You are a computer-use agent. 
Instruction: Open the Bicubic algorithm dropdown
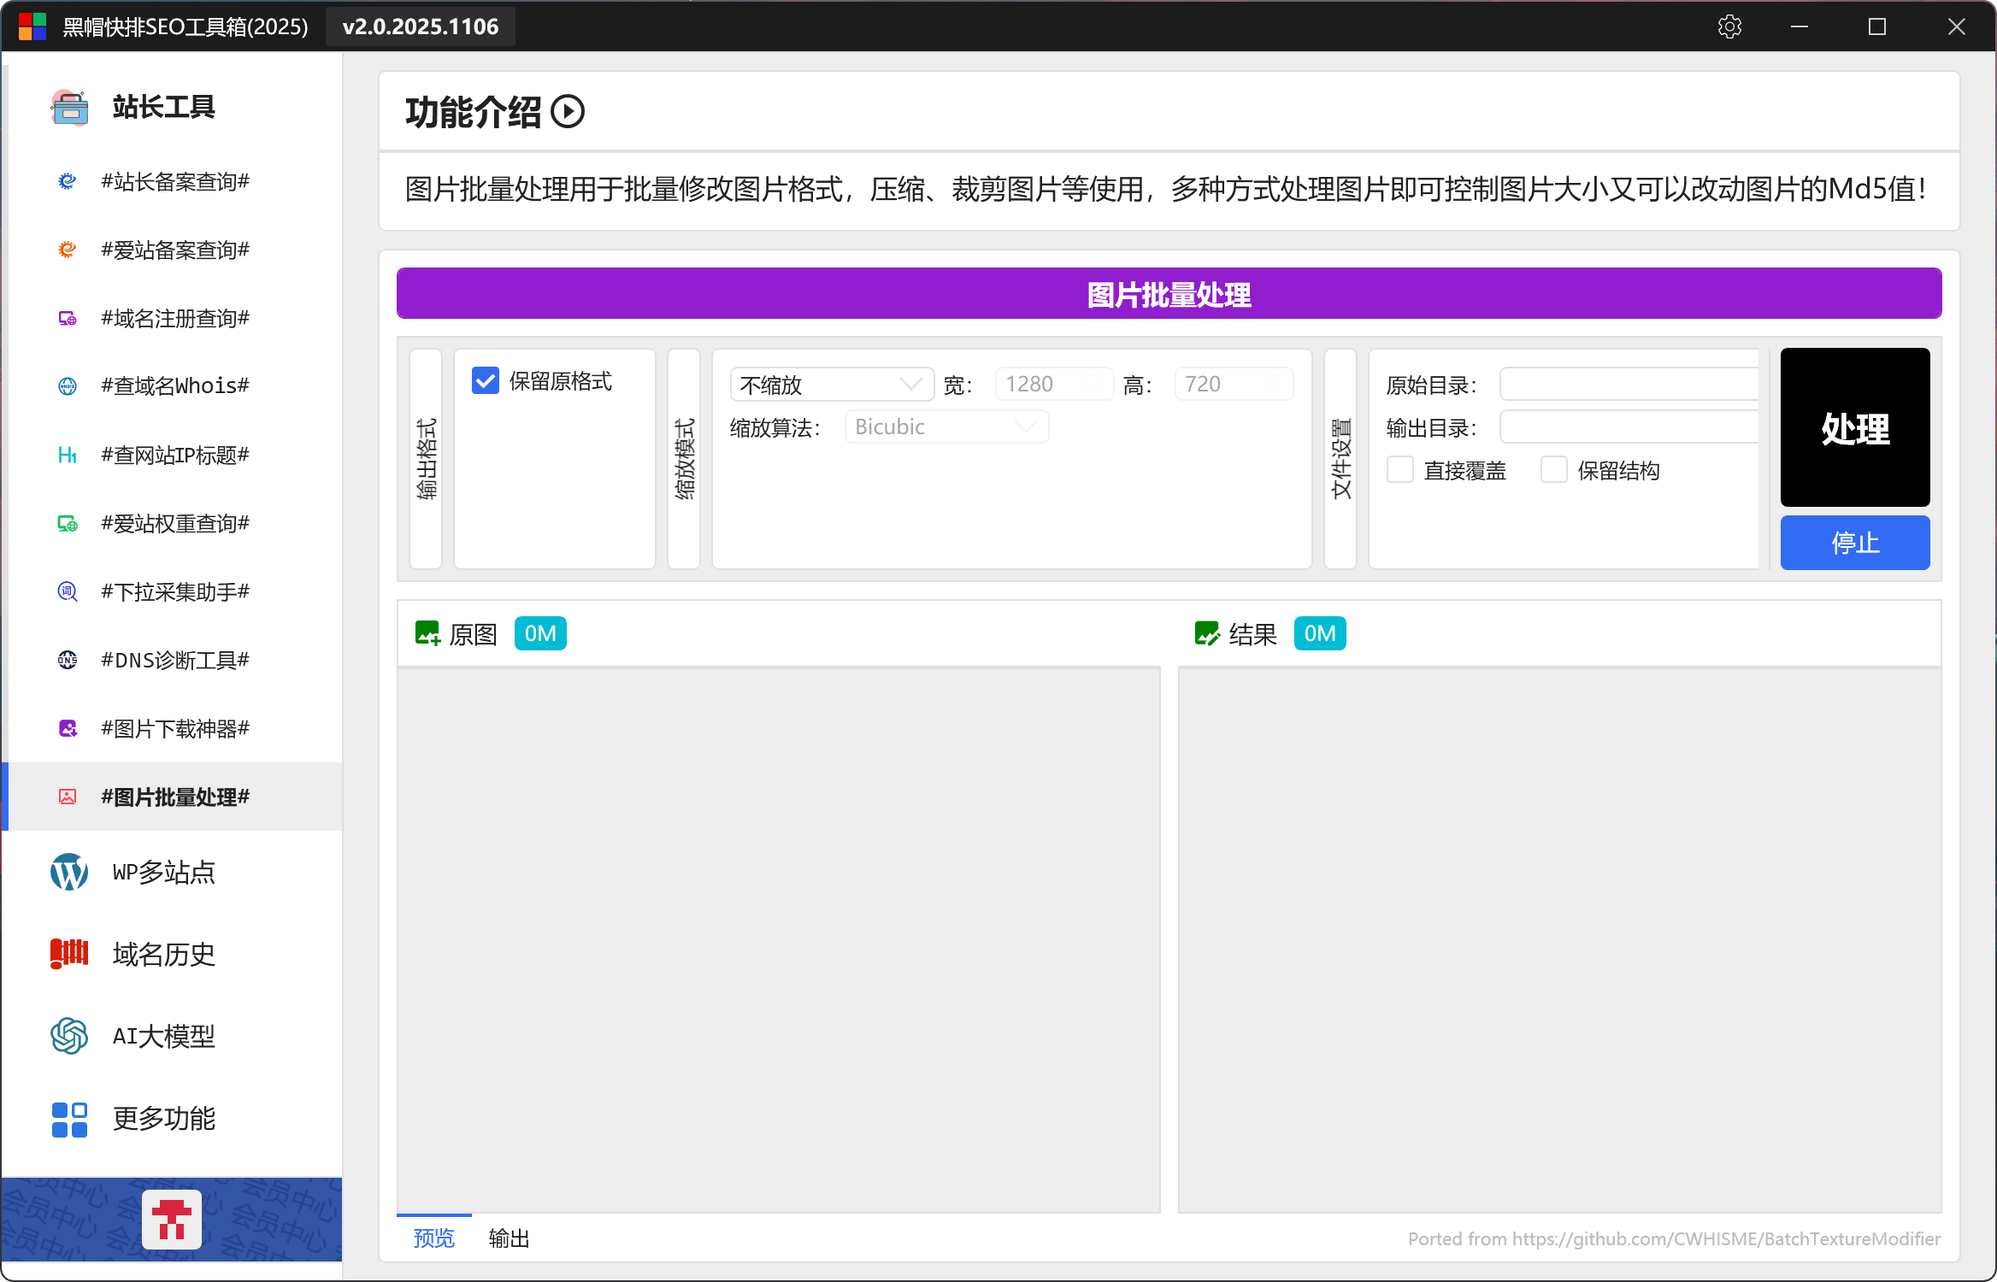946,427
